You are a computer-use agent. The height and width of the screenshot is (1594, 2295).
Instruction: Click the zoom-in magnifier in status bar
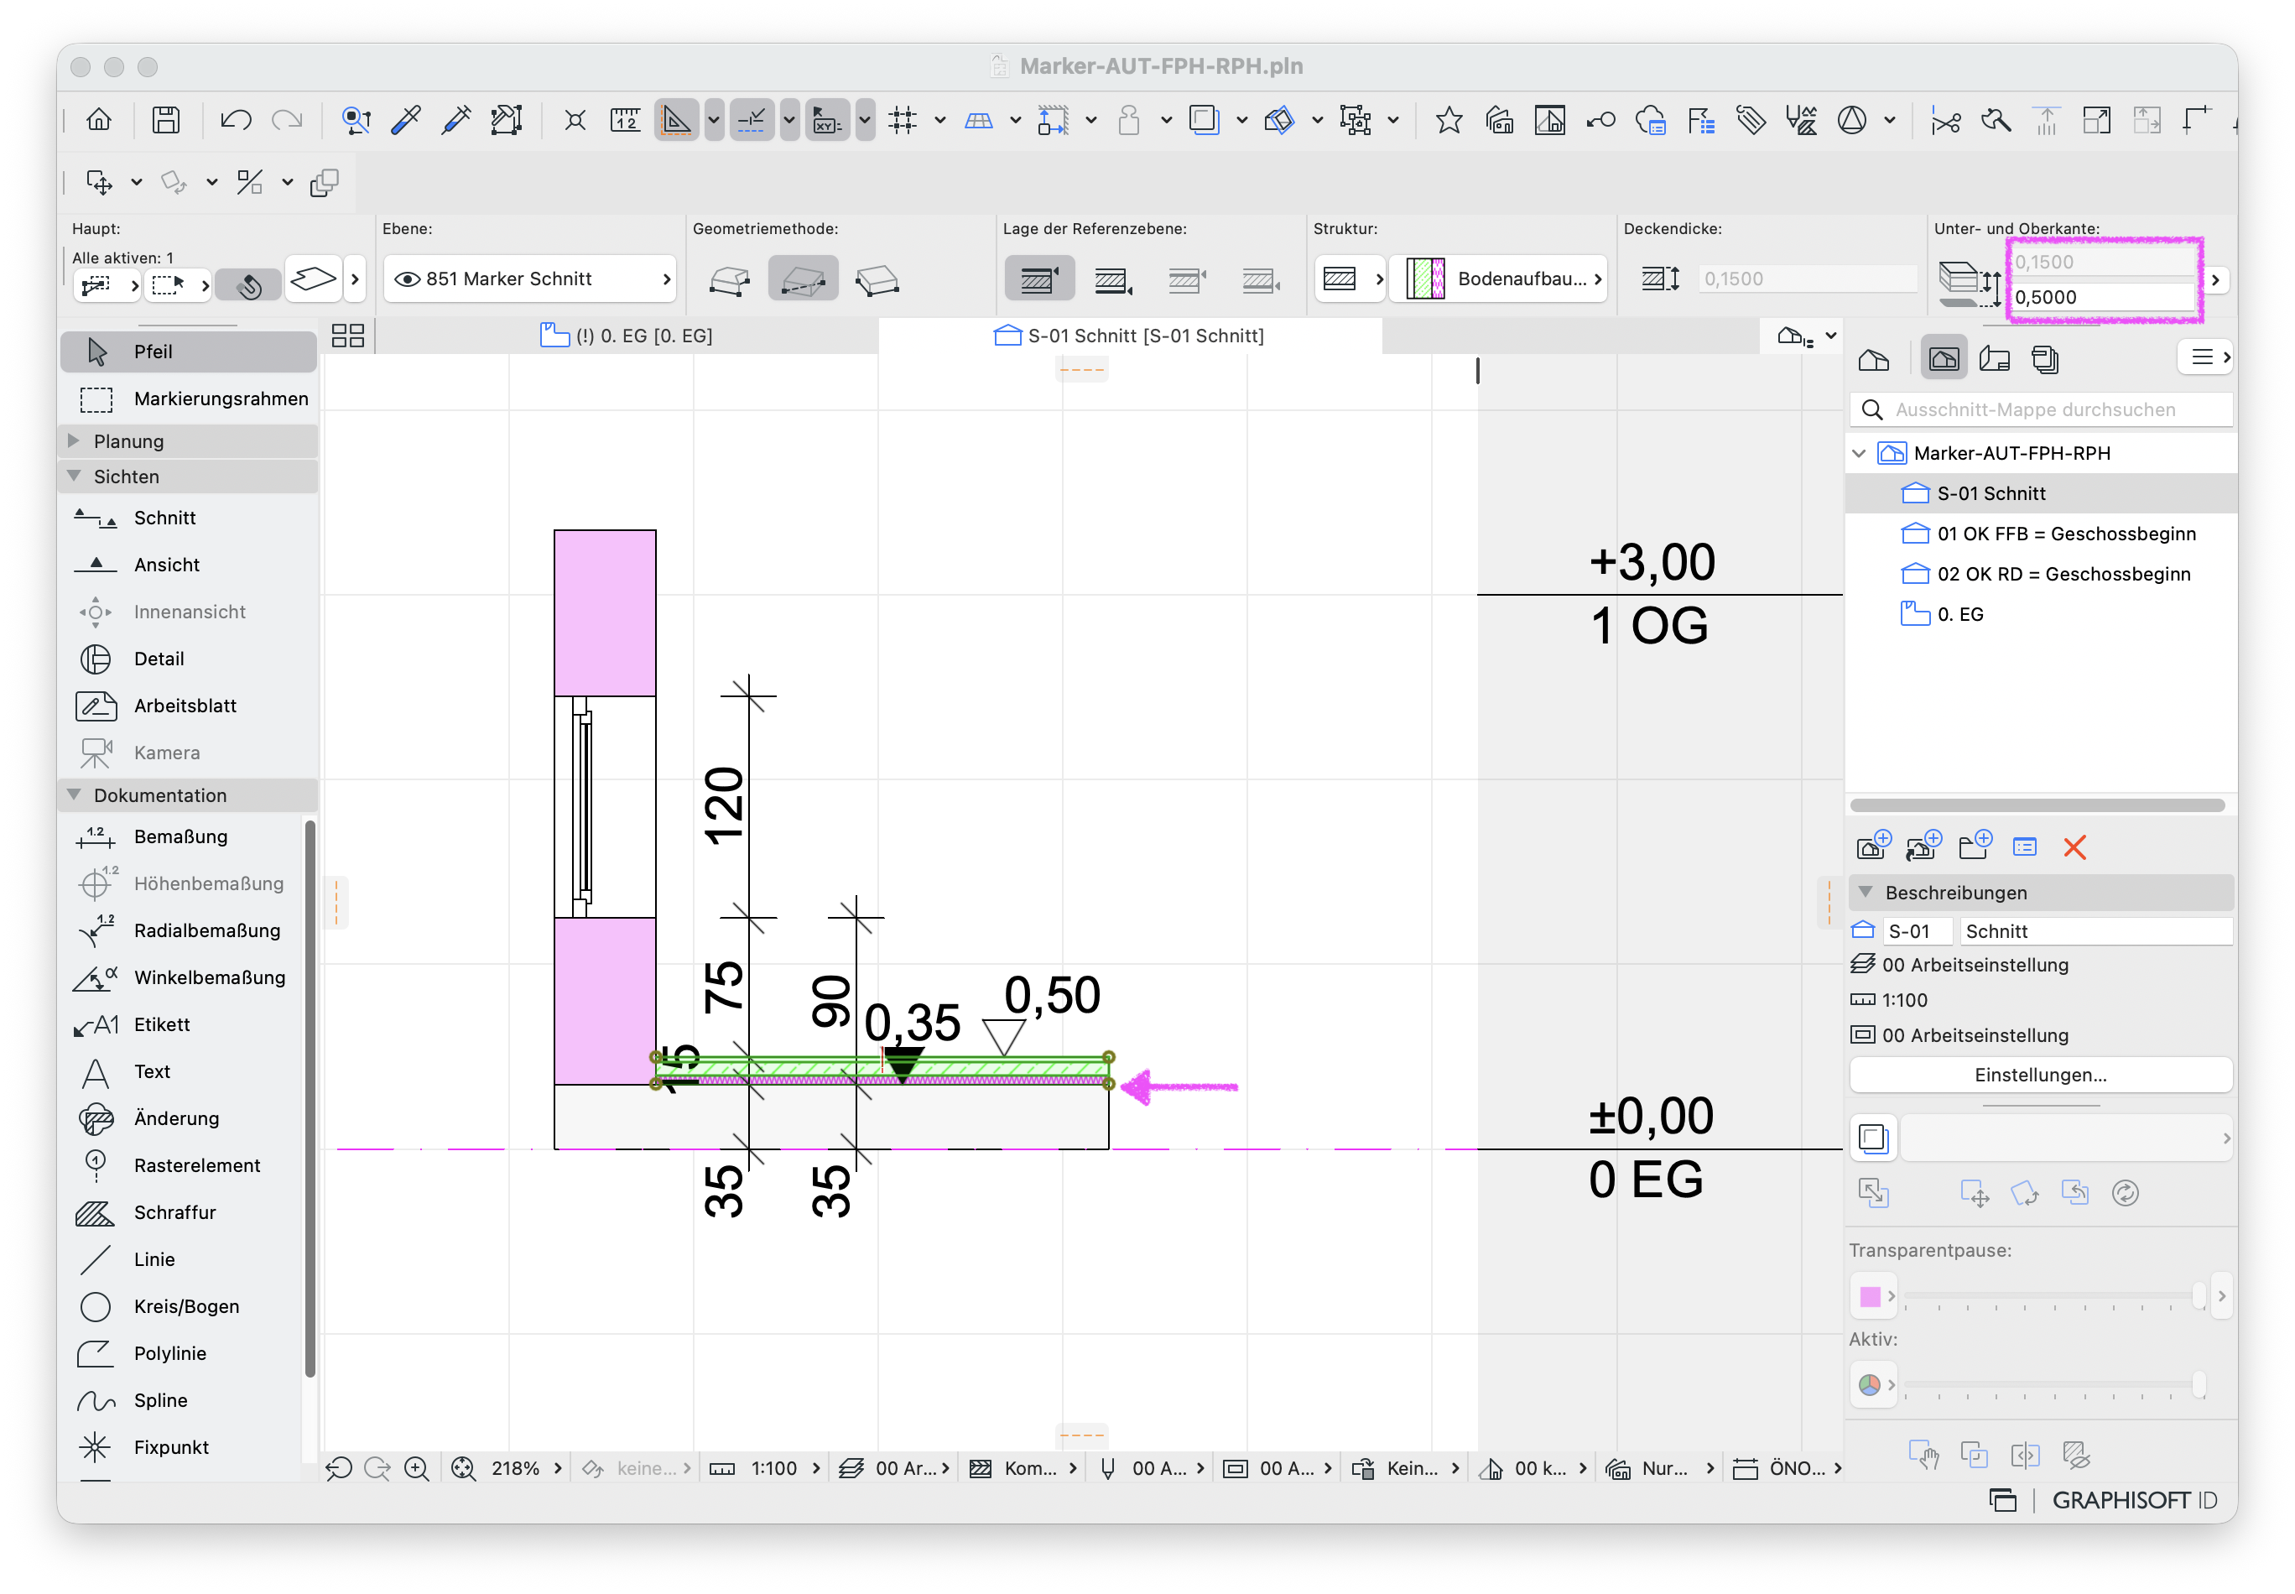click(416, 1467)
